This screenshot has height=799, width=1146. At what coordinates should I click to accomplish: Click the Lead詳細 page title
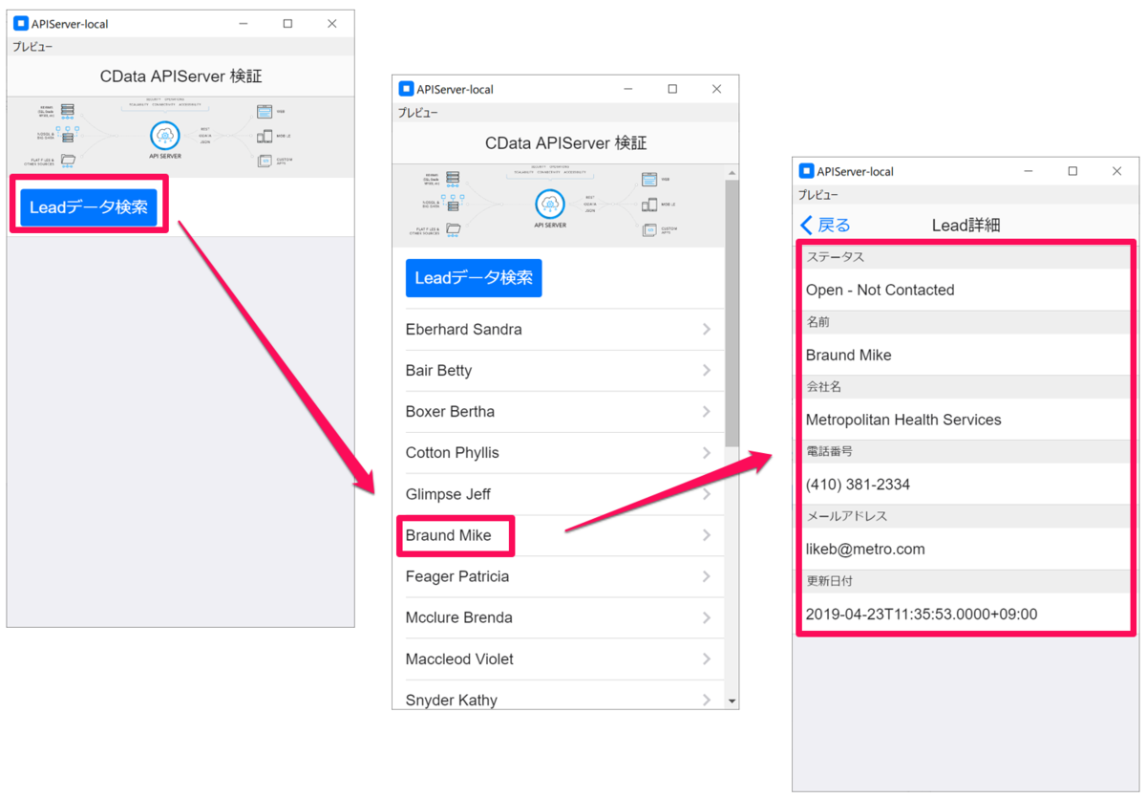966,225
